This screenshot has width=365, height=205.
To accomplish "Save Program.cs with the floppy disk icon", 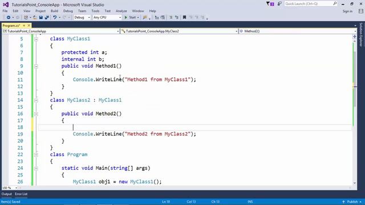I will [x=40, y=18].
